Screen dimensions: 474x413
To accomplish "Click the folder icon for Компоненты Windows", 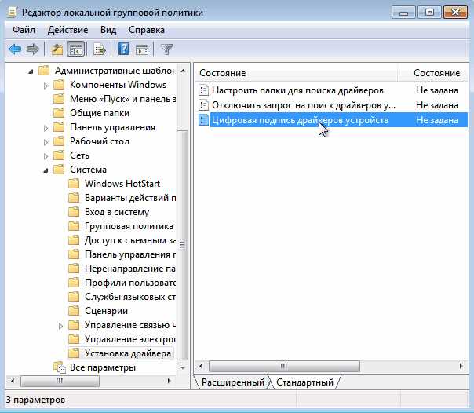I will [x=59, y=85].
